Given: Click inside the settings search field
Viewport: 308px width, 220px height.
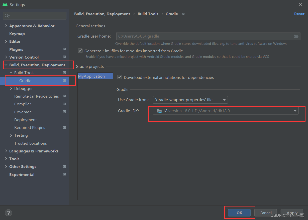Looking at the screenshot, I should 35,16.
